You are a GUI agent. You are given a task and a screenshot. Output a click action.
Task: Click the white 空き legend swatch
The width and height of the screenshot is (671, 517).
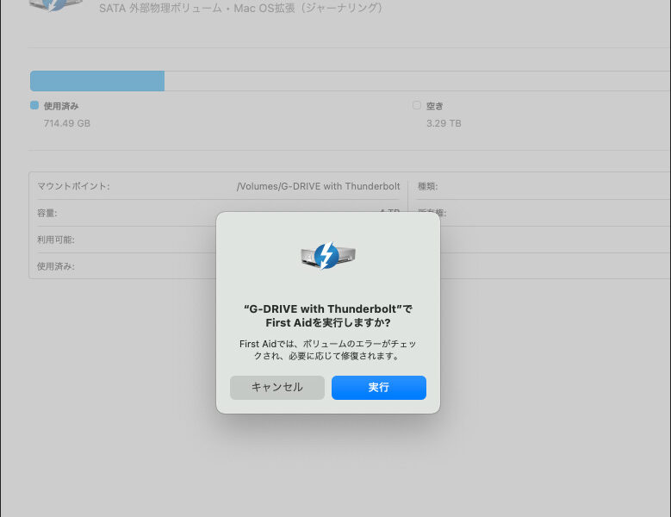pos(417,105)
